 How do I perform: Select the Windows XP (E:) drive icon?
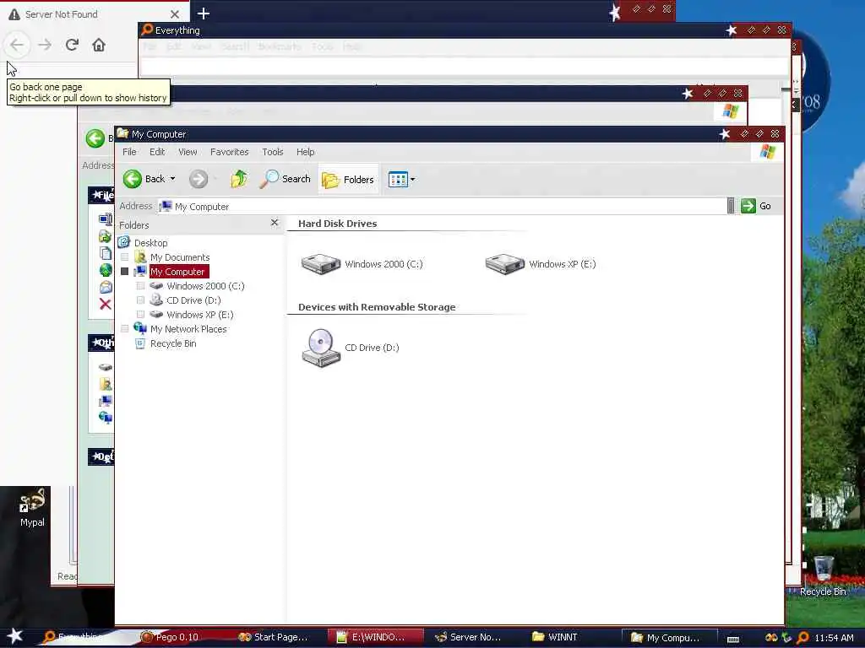point(504,263)
